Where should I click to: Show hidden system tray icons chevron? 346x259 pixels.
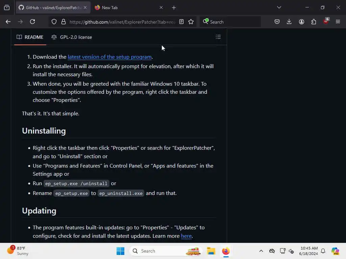click(x=261, y=251)
